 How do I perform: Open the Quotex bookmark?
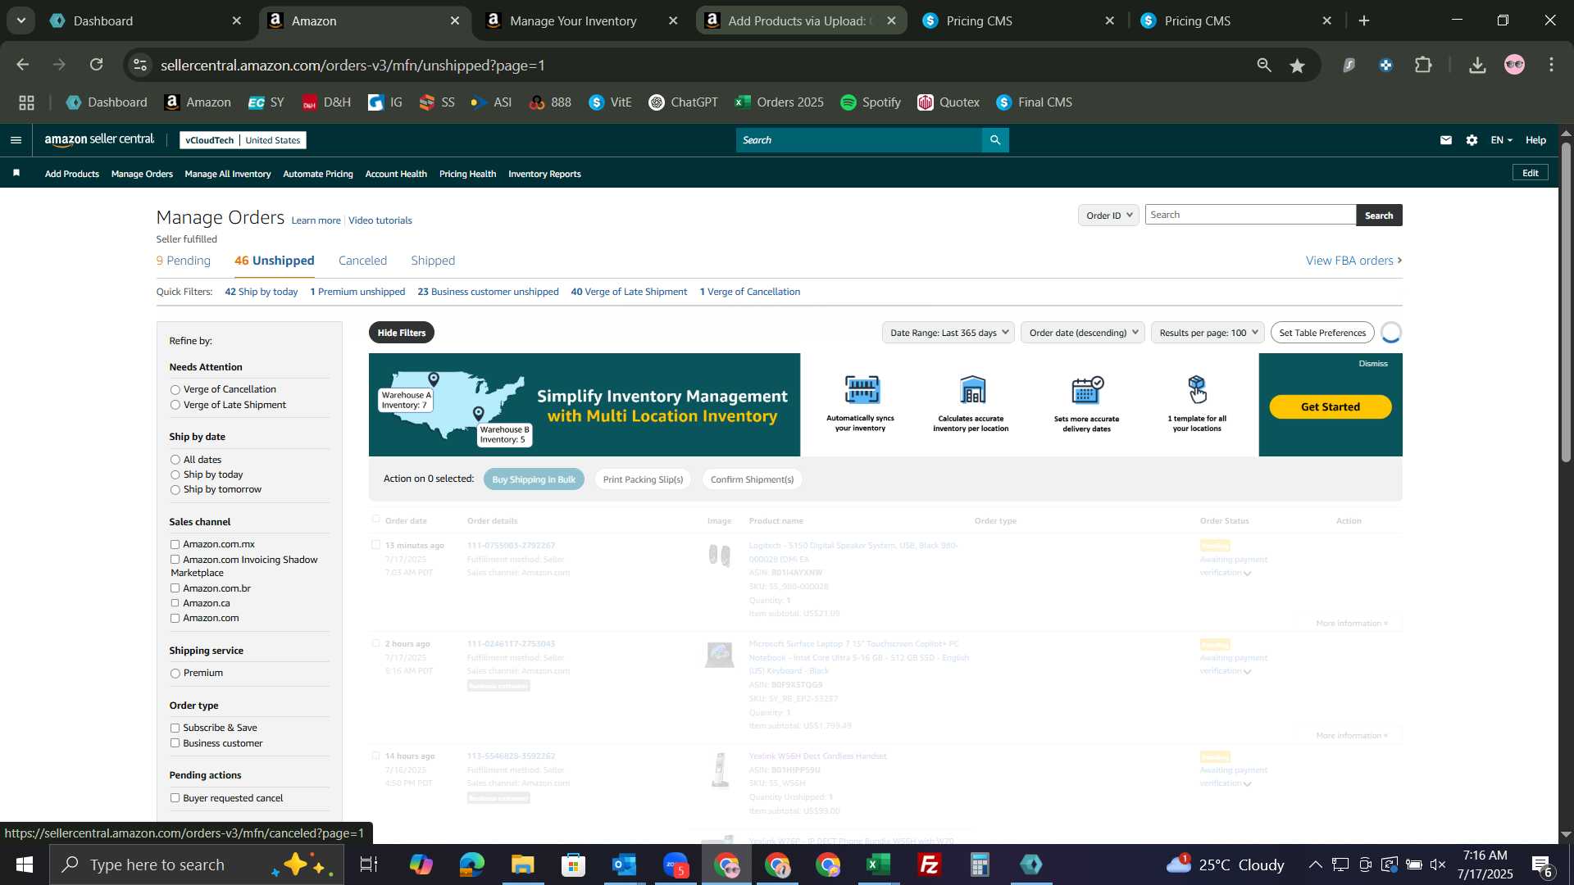point(948,102)
